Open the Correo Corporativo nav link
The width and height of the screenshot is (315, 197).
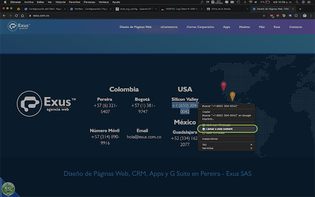click(200, 27)
